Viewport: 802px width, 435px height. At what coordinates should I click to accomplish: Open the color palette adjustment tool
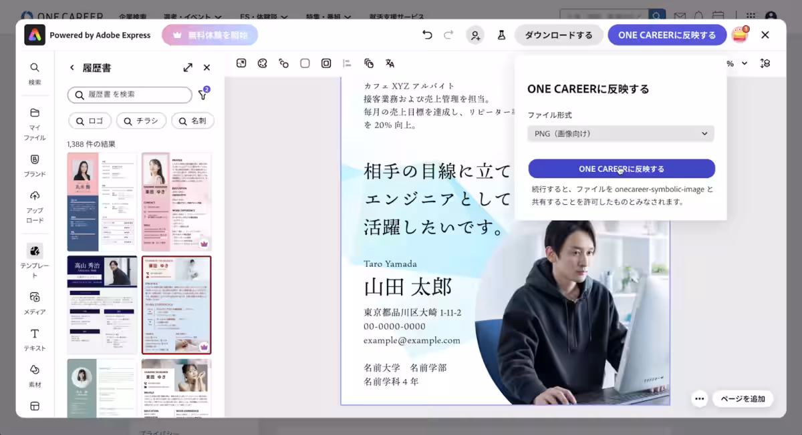coord(263,63)
